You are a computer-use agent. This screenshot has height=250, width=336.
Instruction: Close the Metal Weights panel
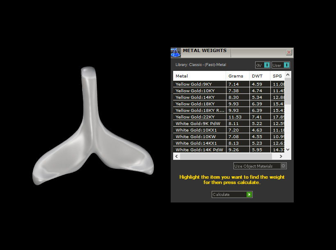(x=289, y=52)
